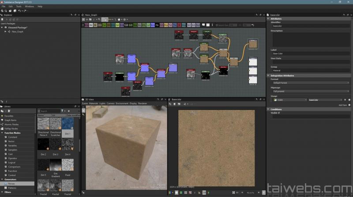Open the File menu
Screen dimensions: 353x197
tap(4, 6)
